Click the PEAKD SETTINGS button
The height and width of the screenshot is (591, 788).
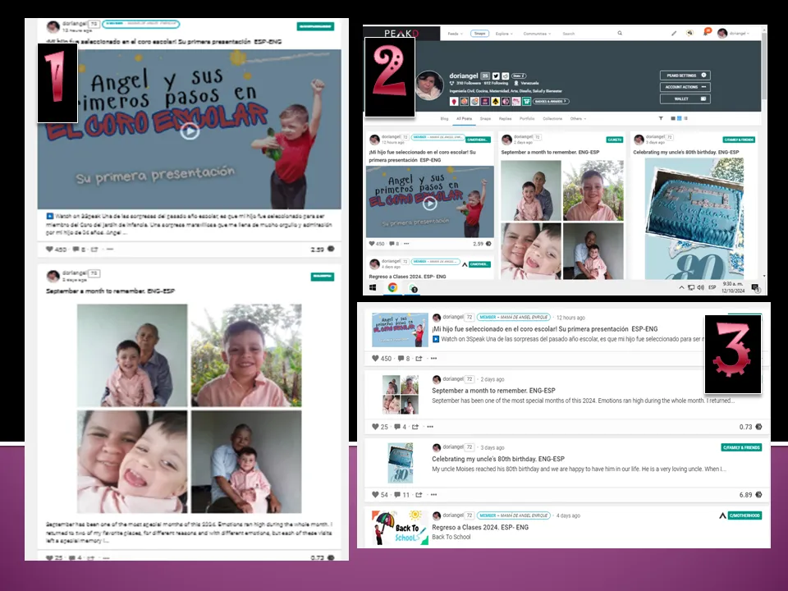[685, 76]
